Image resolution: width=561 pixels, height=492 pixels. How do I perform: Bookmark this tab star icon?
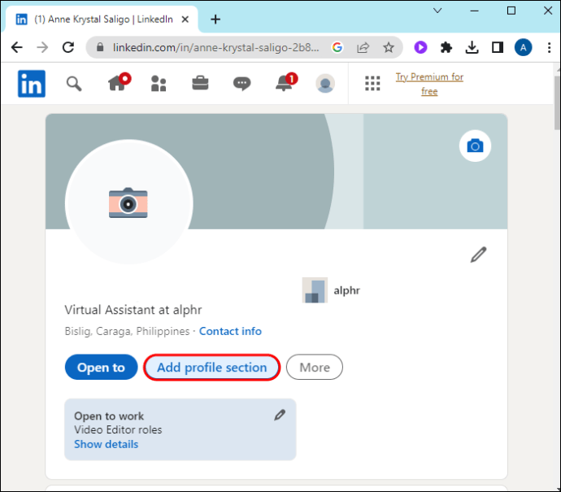389,47
